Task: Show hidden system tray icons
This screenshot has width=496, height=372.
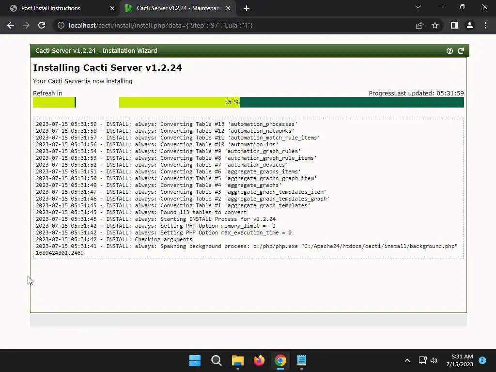Action: coord(407,360)
